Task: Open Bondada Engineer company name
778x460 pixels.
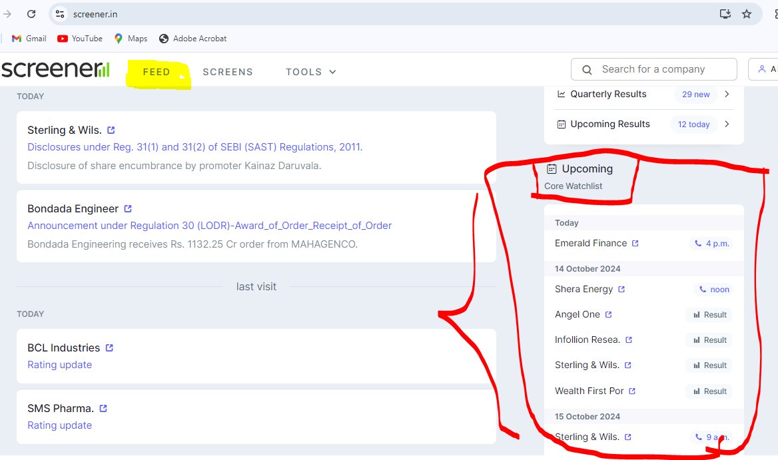Action: click(x=73, y=208)
